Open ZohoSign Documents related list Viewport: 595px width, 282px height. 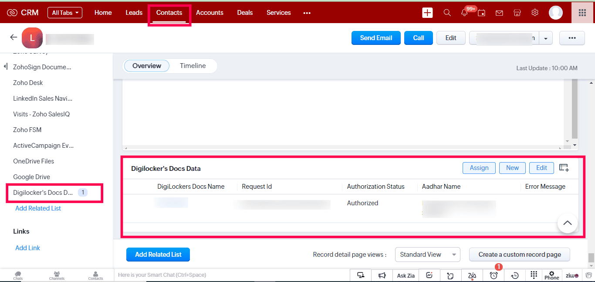(x=42, y=67)
